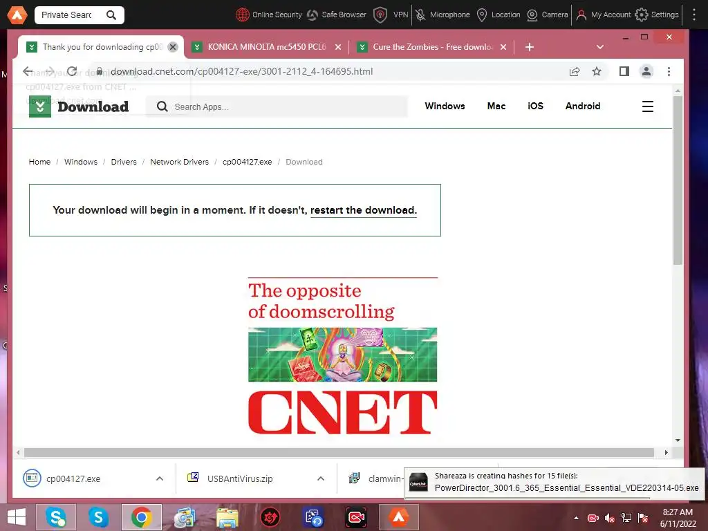708x531 pixels.
Task: Open Chrome three-dot menu
Action: [669, 71]
